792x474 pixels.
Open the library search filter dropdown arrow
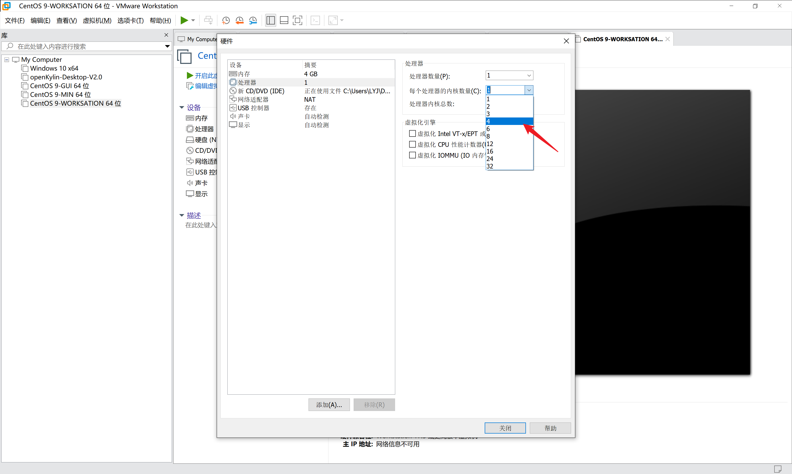(167, 46)
